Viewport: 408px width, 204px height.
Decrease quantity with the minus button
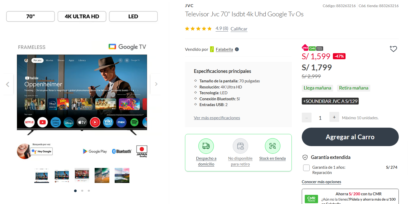(307, 118)
